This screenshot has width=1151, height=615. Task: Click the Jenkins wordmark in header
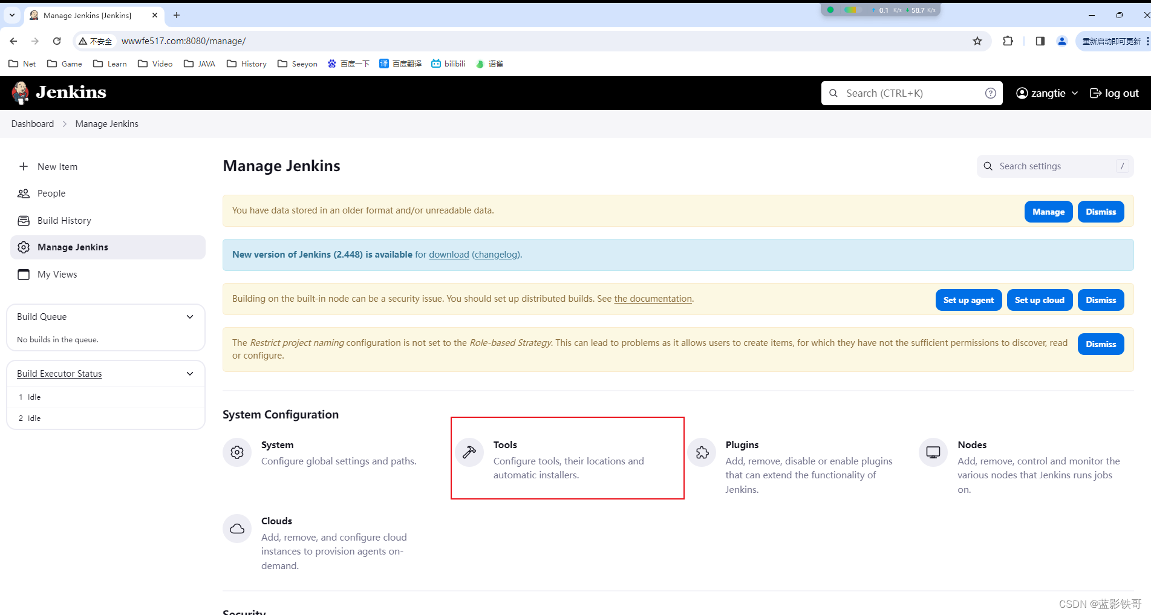tap(71, 92)
